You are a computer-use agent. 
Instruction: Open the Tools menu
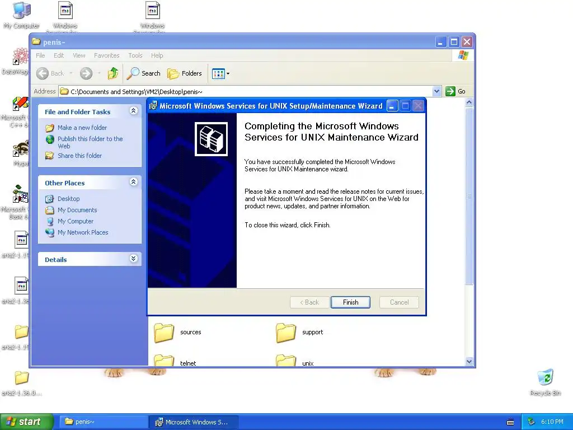pos(135,55)
